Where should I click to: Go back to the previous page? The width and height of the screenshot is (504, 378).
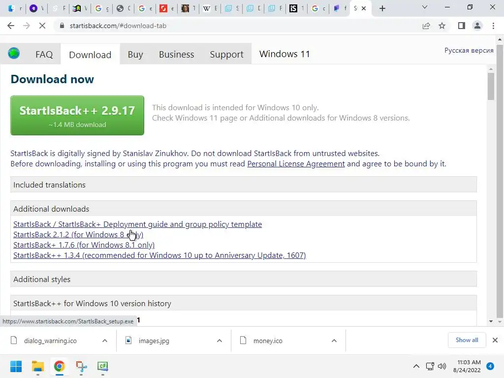tap(11, 26)
